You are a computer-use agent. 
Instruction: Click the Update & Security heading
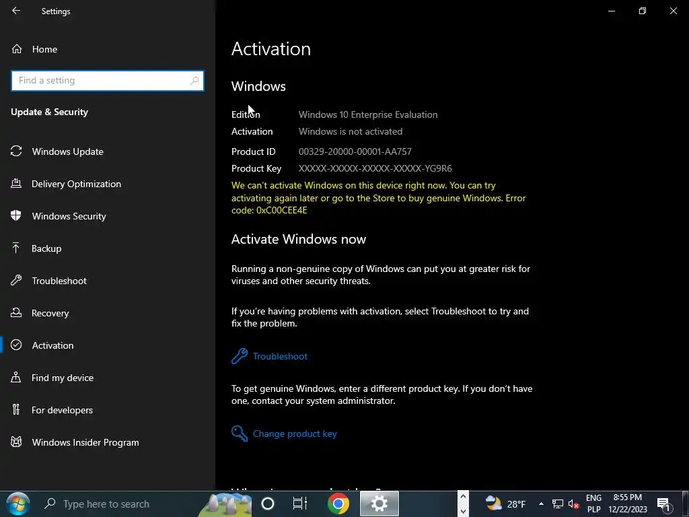[49, 112]
